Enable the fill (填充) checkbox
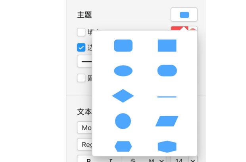Screen dimensions: 246x162 click(x=81, y=32)
